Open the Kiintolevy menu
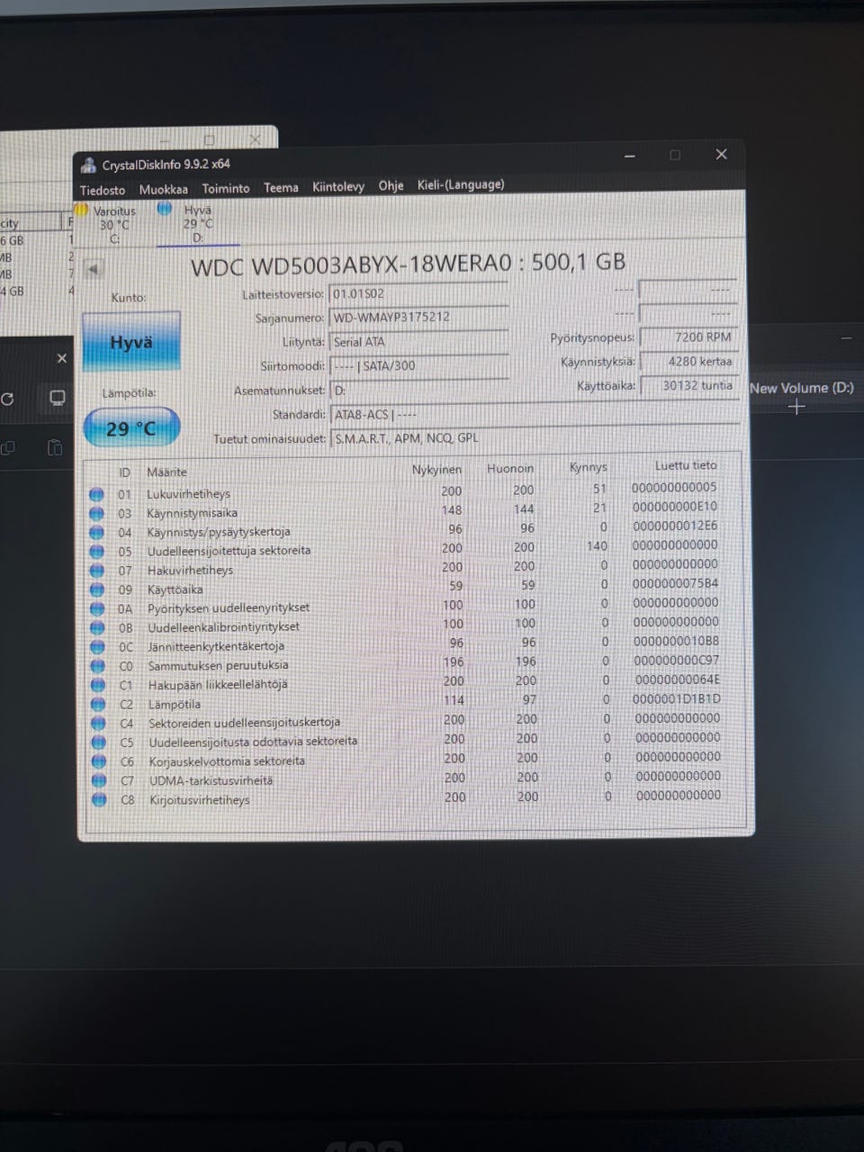 coord(338,186)
